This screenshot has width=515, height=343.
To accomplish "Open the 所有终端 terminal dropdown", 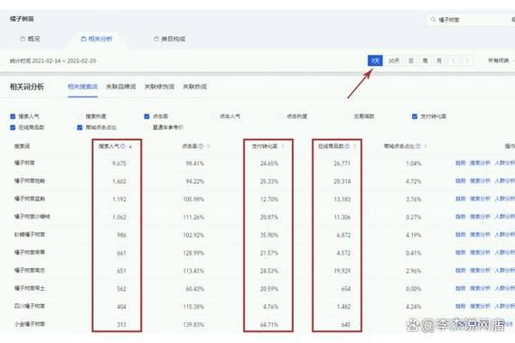I will tap(501, 60).
